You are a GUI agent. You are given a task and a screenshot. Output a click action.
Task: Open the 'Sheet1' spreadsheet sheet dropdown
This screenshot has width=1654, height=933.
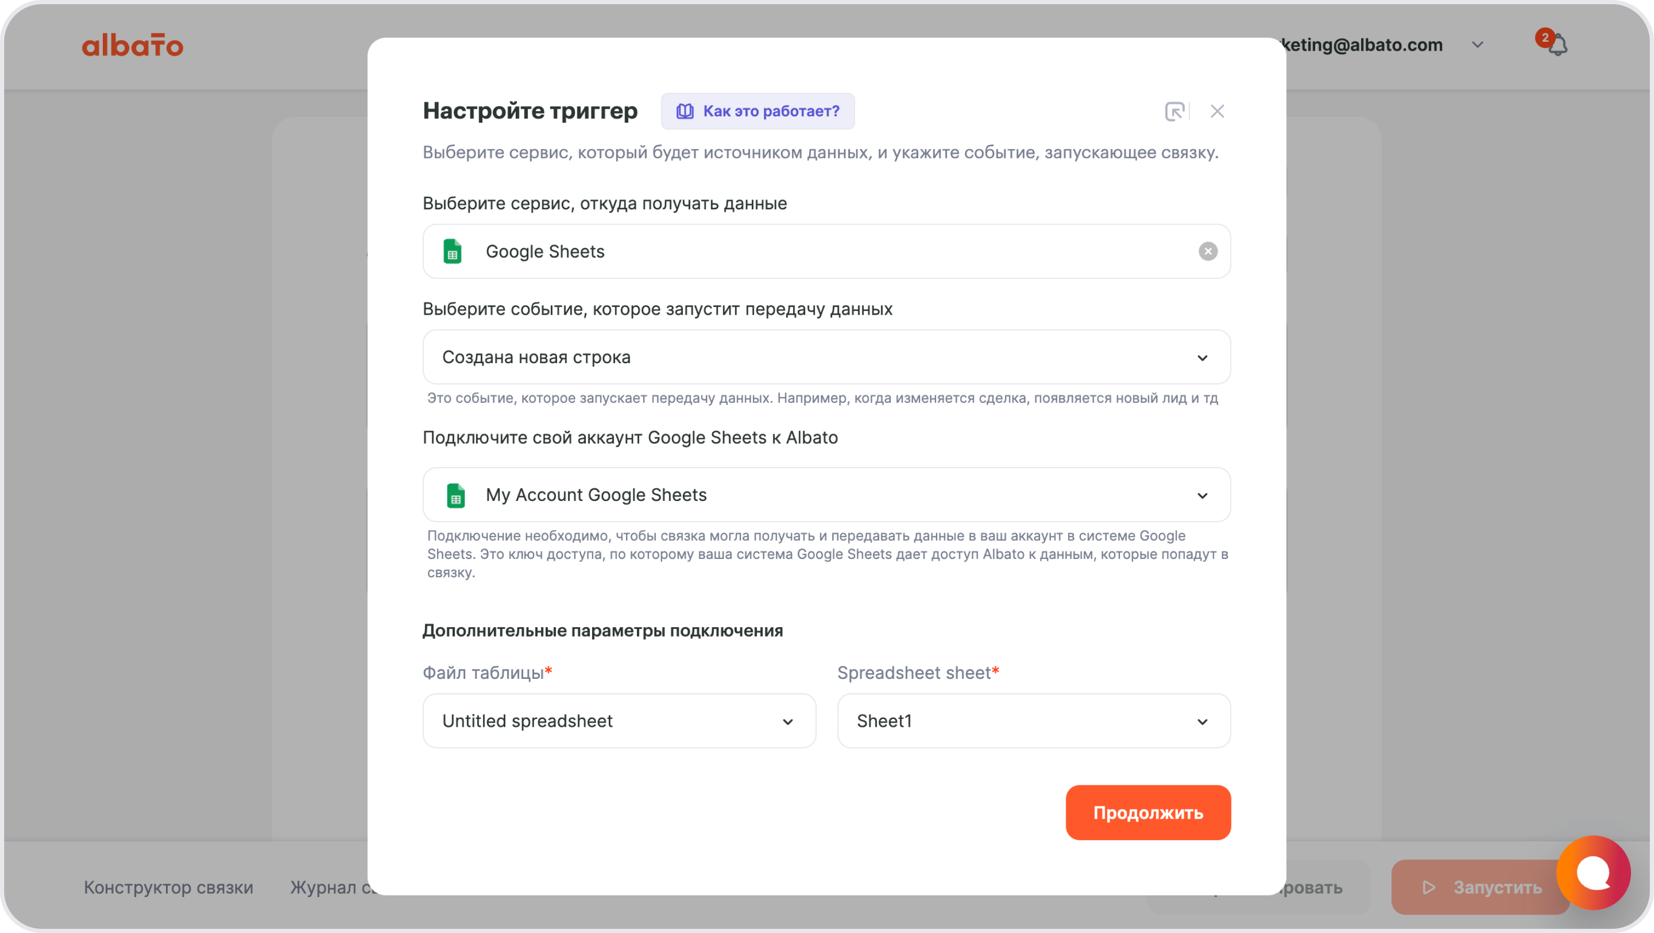(x=1202, y=721)
